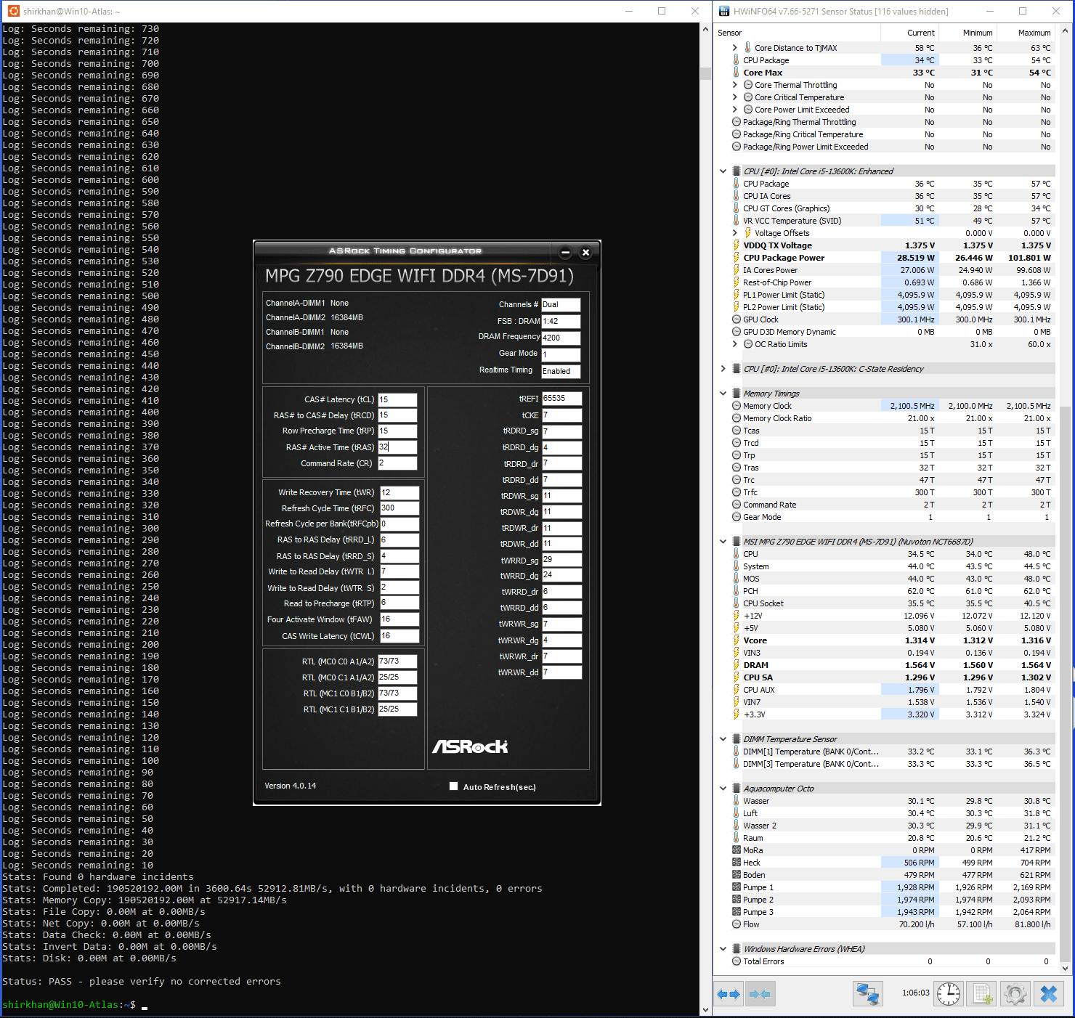Click the Command Rate (CR) field

tap(397, 463)
